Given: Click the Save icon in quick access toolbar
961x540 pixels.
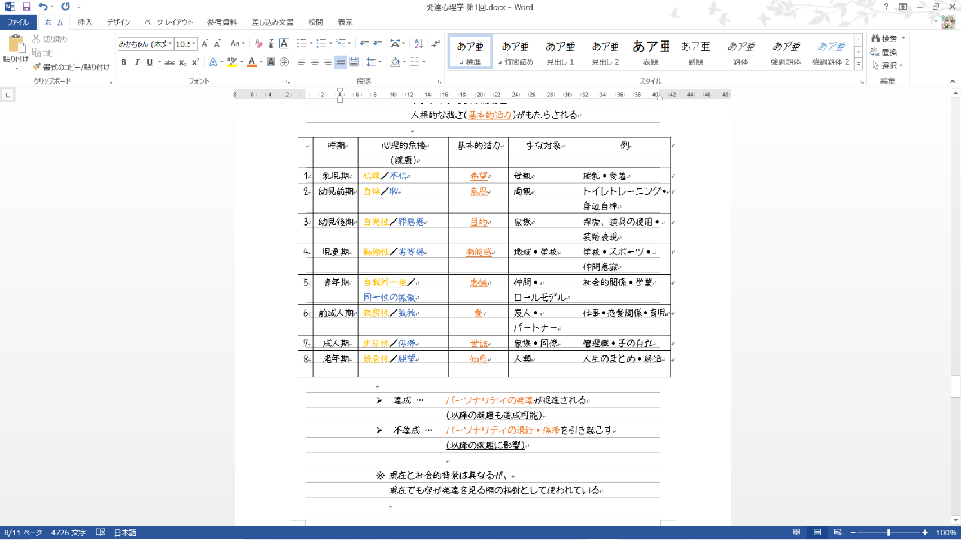Looking at the screenshot, I should tap(26, 7).
